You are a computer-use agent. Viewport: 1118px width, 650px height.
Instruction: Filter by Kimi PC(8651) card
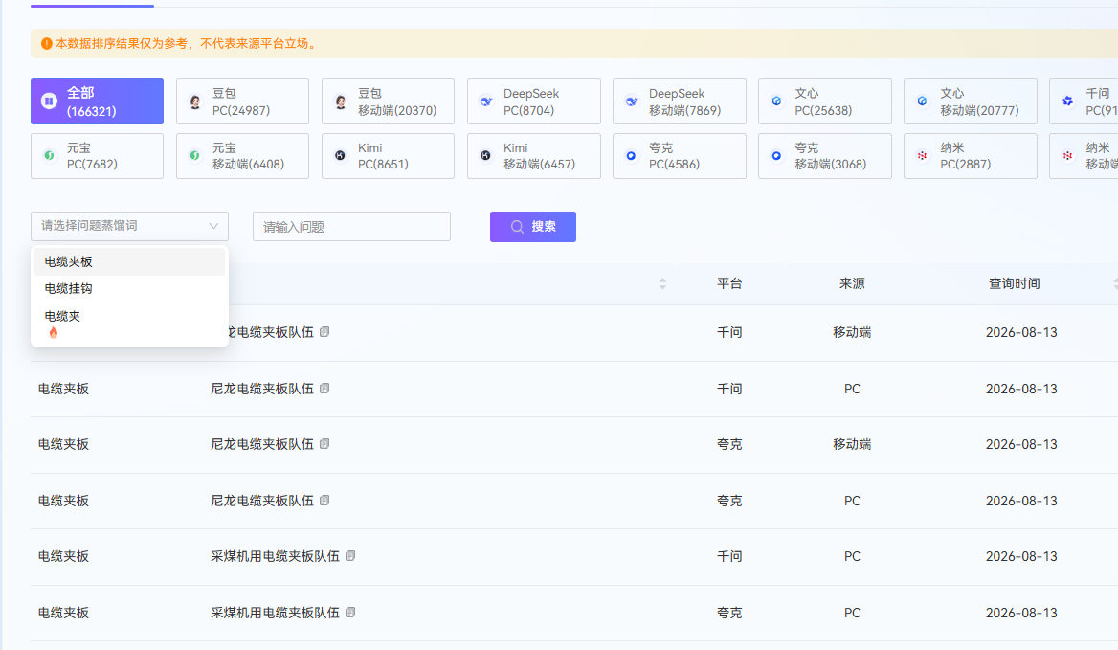pos(388,156)
